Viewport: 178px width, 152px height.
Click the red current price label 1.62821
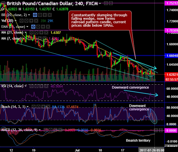[171, 75]
